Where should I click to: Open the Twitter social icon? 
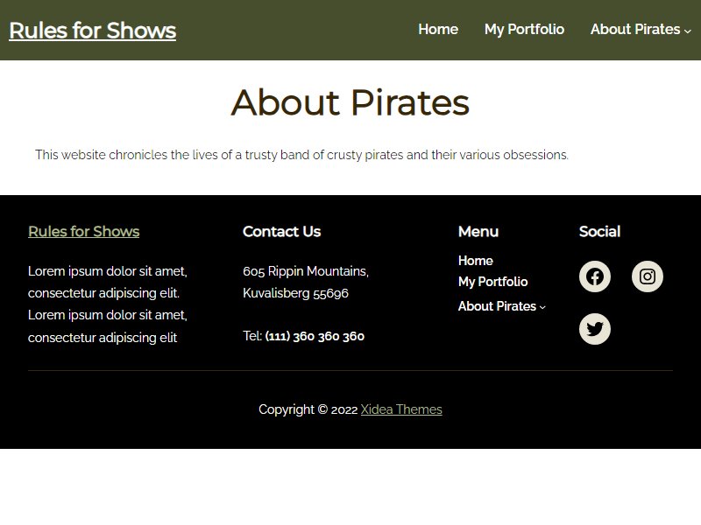[595, 329]
